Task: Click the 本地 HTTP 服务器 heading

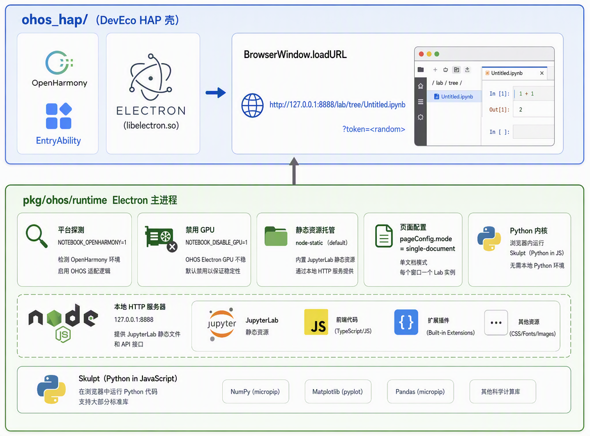Action: (x=140, y=307)
